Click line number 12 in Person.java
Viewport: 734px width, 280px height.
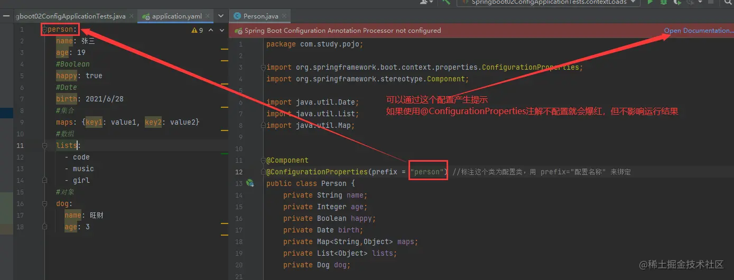tap(238, 172)
